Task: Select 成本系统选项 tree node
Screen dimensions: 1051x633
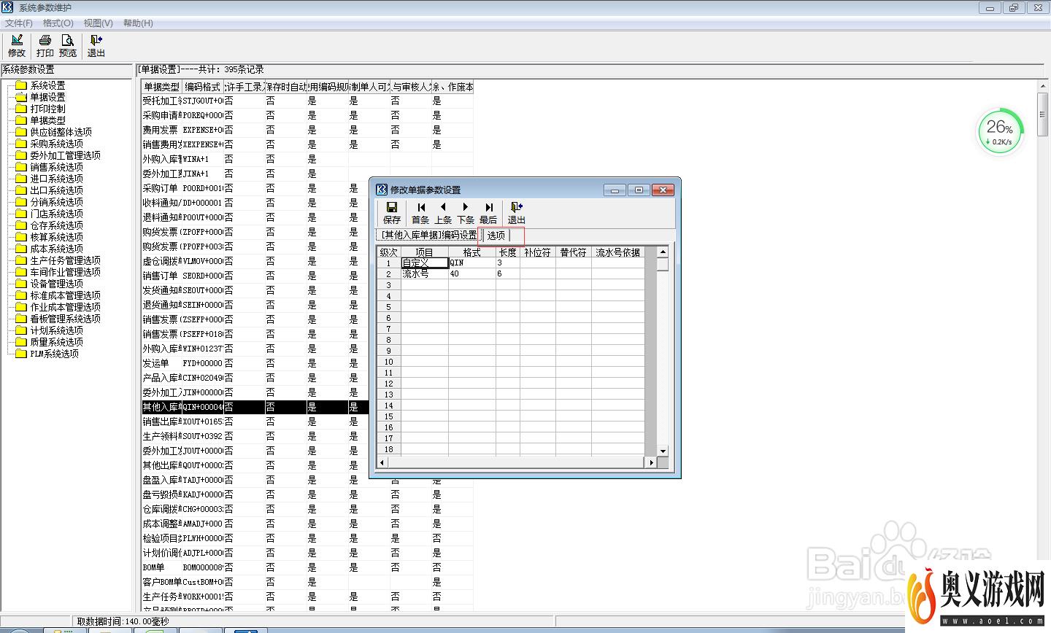Action: coord(56,249)
